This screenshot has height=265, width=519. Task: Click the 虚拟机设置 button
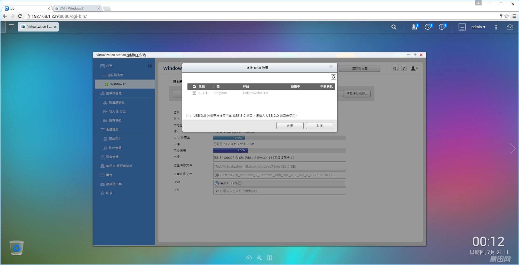click(359, 68)
